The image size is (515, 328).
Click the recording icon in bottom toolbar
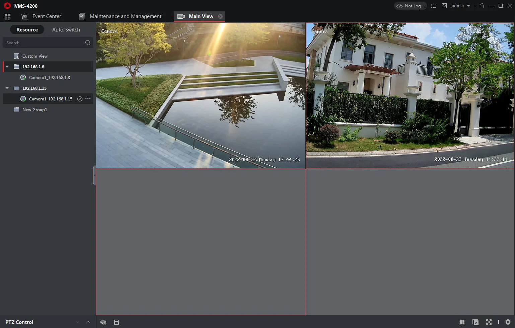click(x=117, y=322)
